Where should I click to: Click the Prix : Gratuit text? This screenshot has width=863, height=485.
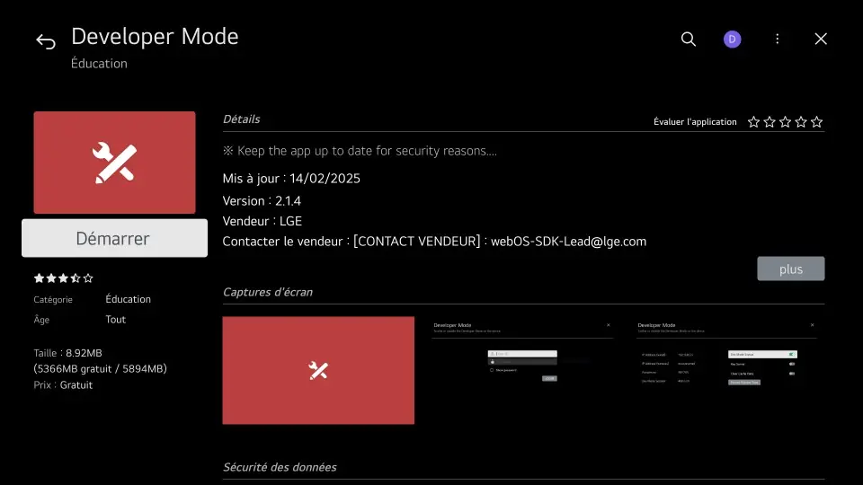[63, 385]
